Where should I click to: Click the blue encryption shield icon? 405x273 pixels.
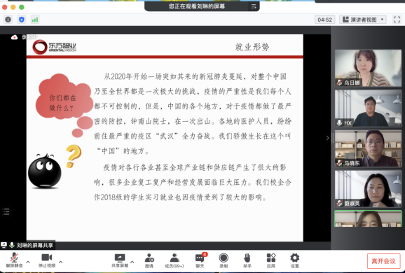coord(22,20)
